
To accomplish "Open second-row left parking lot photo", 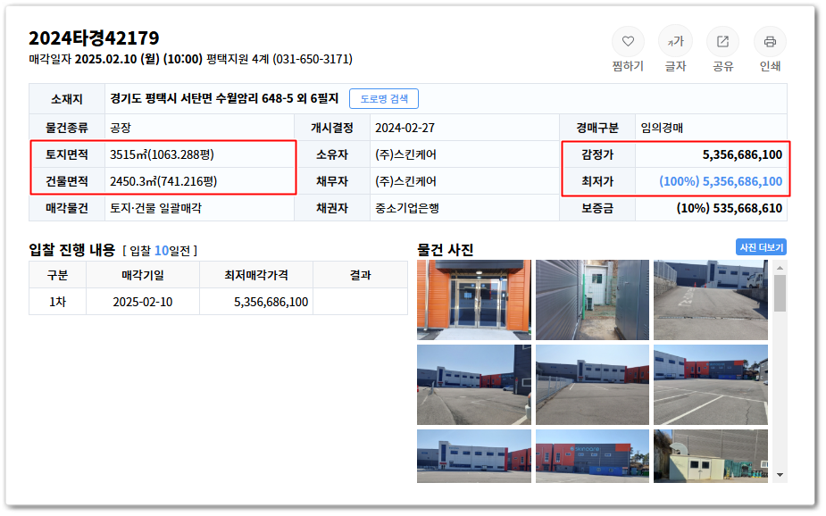I will (x=473, y=385).
